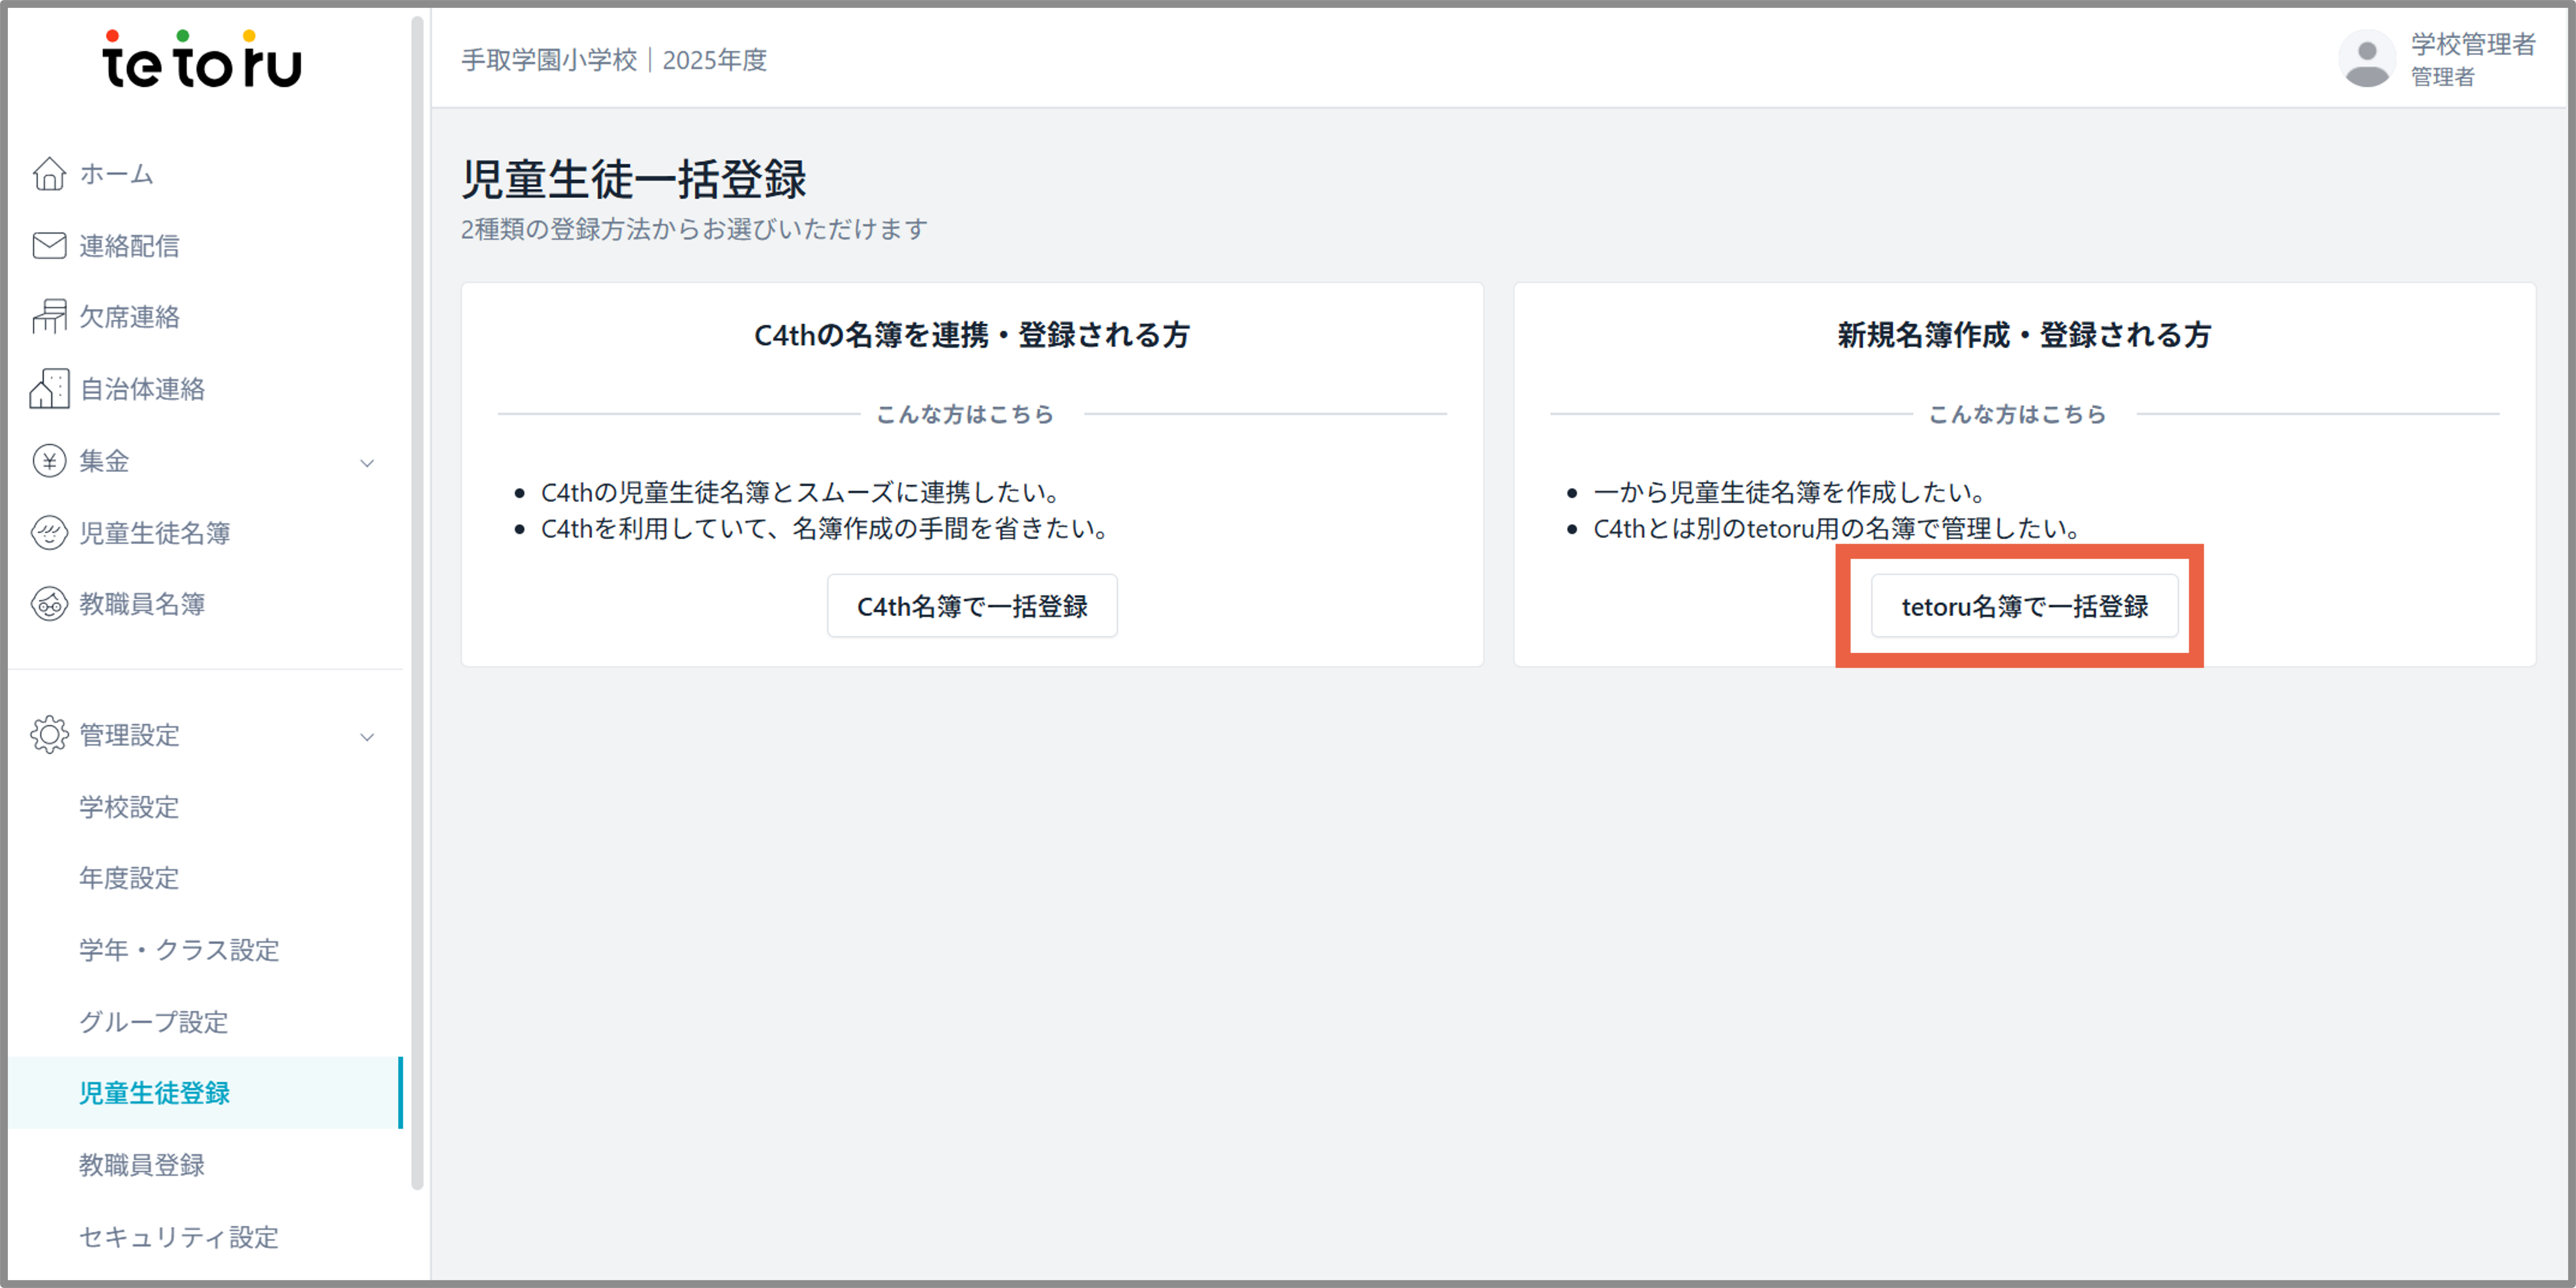Click the 児童生徒一括登録 page heading

634,180
